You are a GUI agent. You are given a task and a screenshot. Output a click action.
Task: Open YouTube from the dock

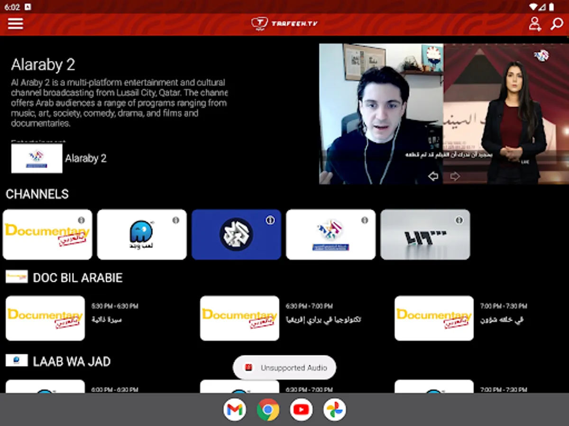click(x=301, y=410)
